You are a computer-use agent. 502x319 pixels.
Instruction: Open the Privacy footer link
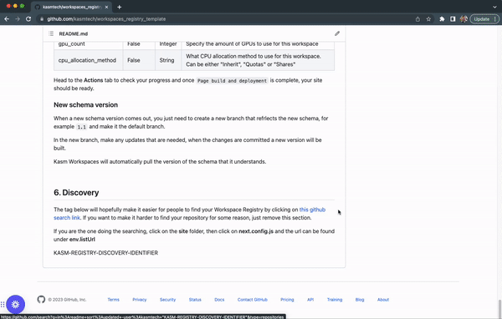[x=139, y=300]
